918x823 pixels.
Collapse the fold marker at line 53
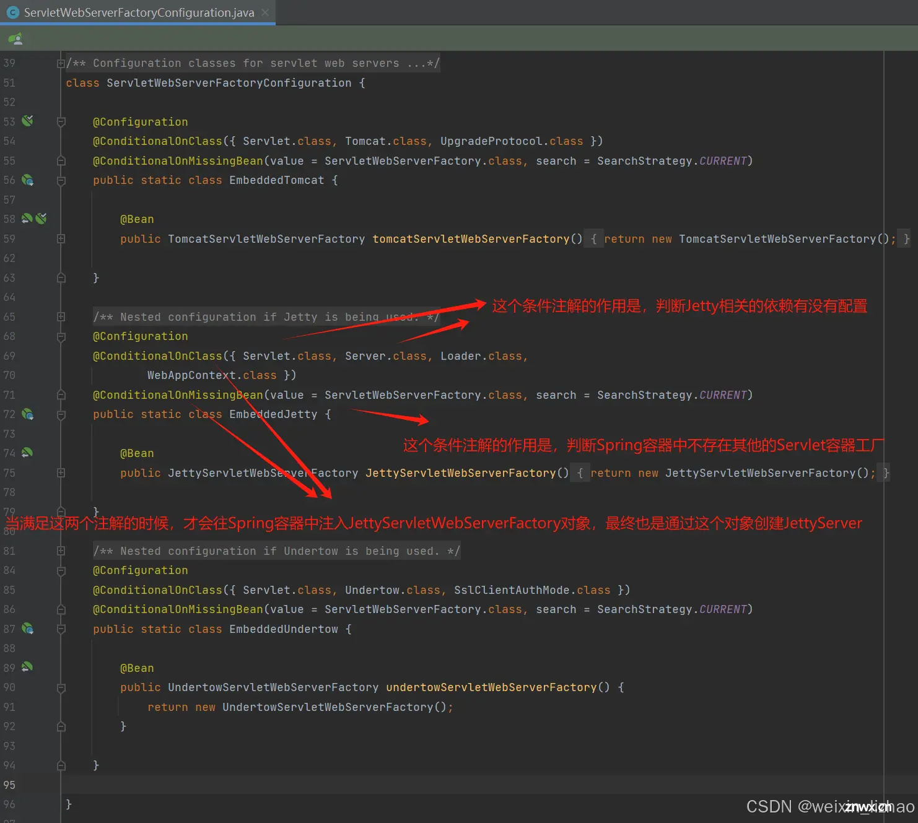tap(61, 122)
